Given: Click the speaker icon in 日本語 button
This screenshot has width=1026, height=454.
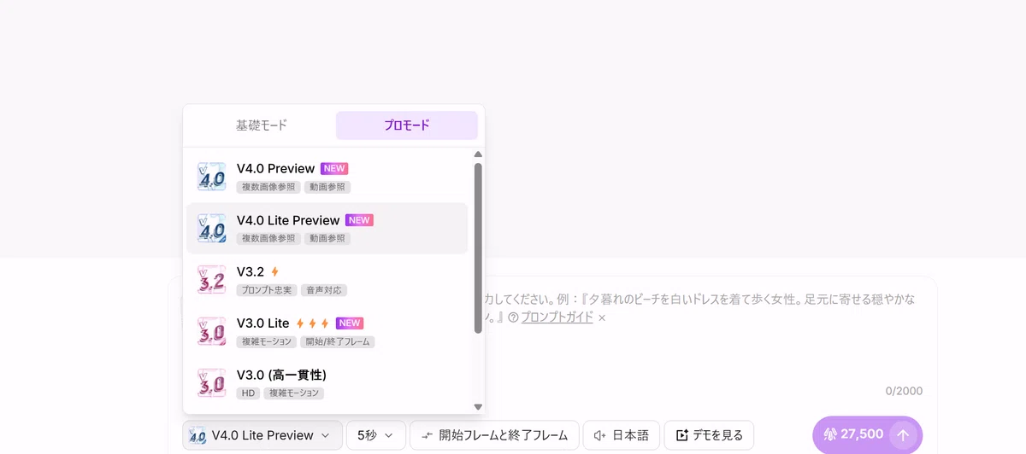Looking at the screenshot, I should tap(600, 435).
